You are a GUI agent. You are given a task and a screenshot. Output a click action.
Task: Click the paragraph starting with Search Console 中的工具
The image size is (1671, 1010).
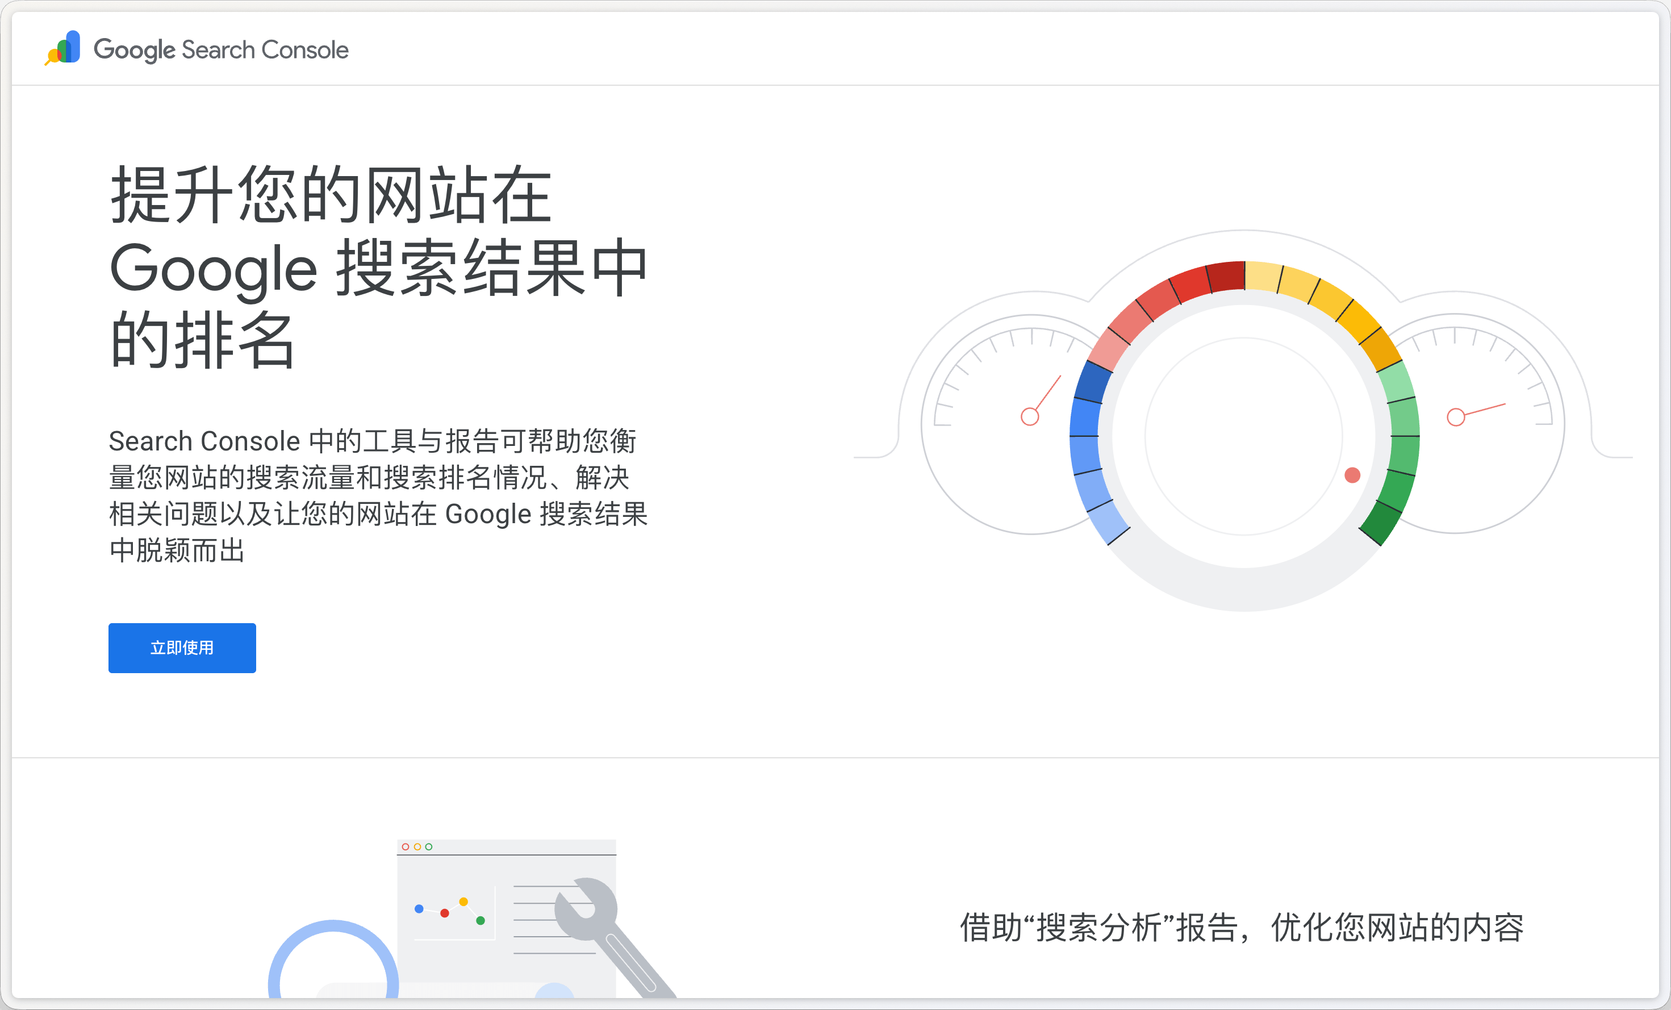378,495
